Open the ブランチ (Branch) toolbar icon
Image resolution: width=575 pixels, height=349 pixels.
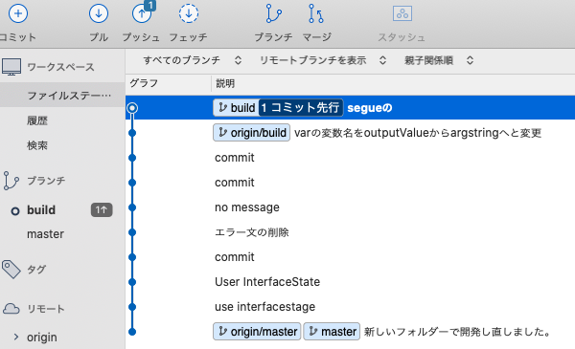[273, 13]
